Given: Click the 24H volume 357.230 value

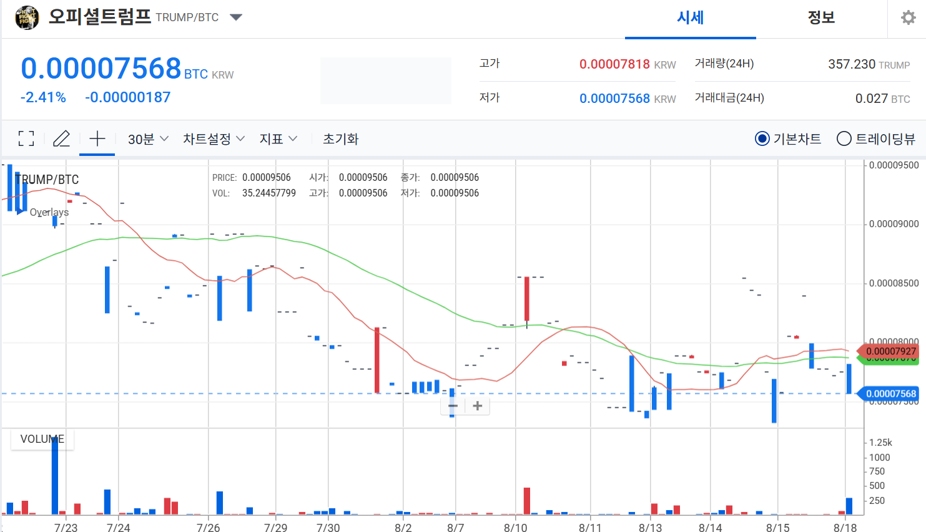Looking at the screenshot, I should [852, 64].
